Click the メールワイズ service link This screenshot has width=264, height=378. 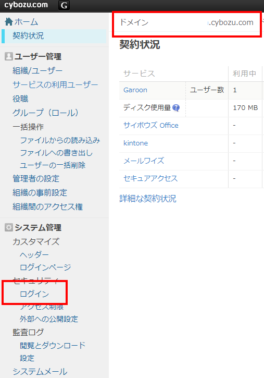point(144,161)
